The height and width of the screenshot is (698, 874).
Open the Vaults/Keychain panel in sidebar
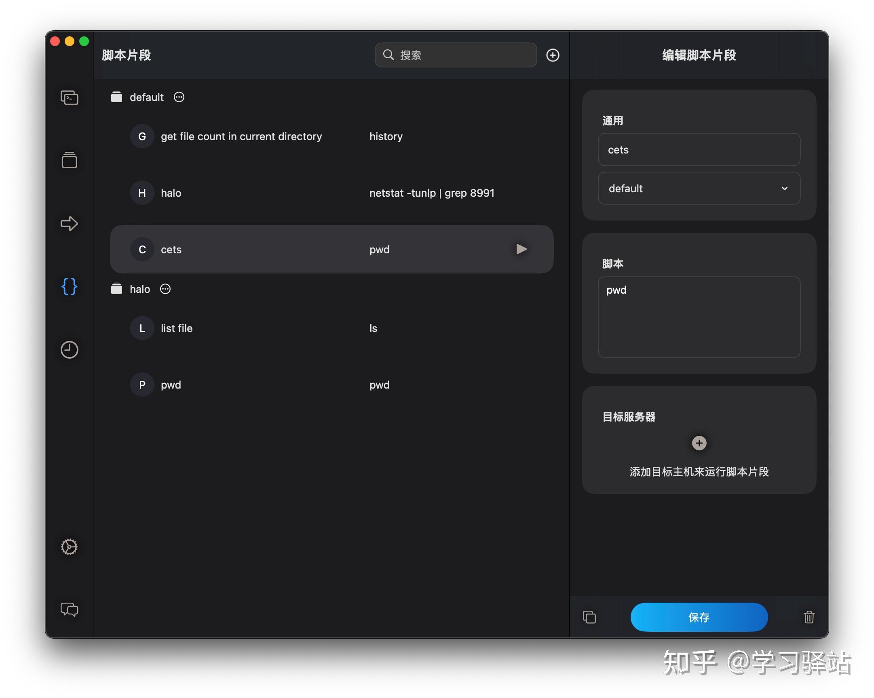tap(69, 161)
